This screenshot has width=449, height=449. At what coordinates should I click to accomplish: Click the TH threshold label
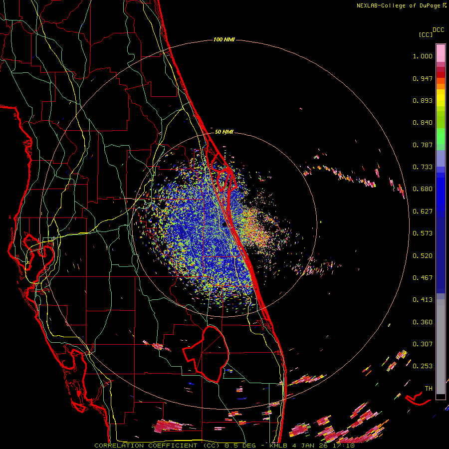[x=429, y=389]
